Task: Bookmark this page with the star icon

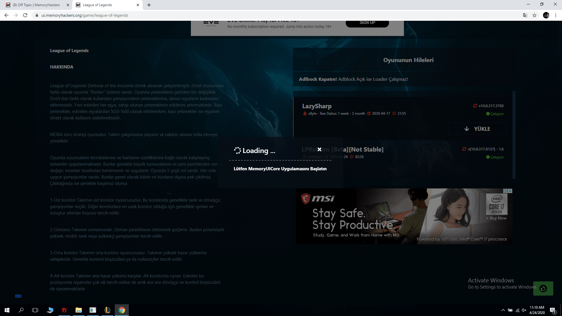Action: (x=534, y=15)
